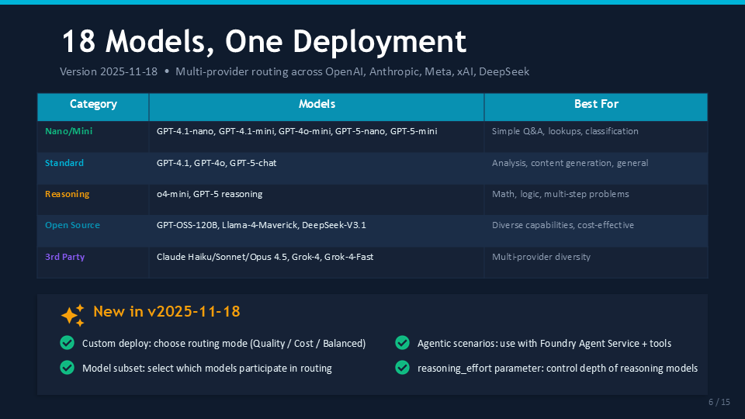Click the Custom deploy routing mode text
This screenshot has width=745, height=419.
223,344
